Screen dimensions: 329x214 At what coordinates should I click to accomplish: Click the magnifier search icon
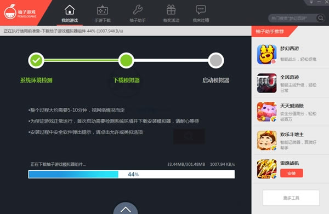(x=321, y=18)
